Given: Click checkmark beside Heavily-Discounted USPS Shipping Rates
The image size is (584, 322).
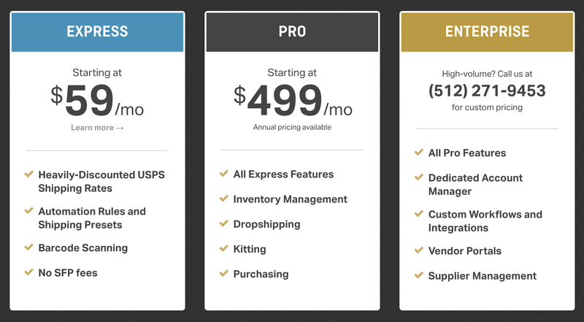Looking at the screenshot, I should [x=28, y=174].
